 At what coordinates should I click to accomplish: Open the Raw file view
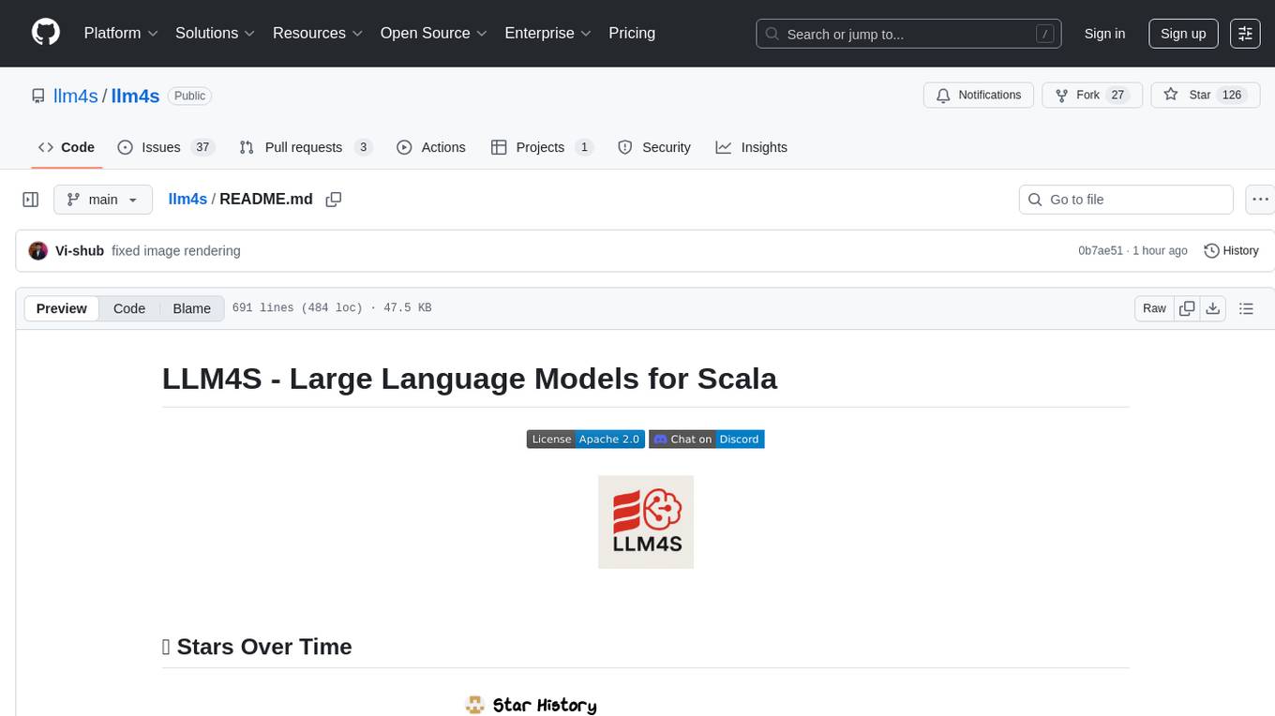[1154, 308]
